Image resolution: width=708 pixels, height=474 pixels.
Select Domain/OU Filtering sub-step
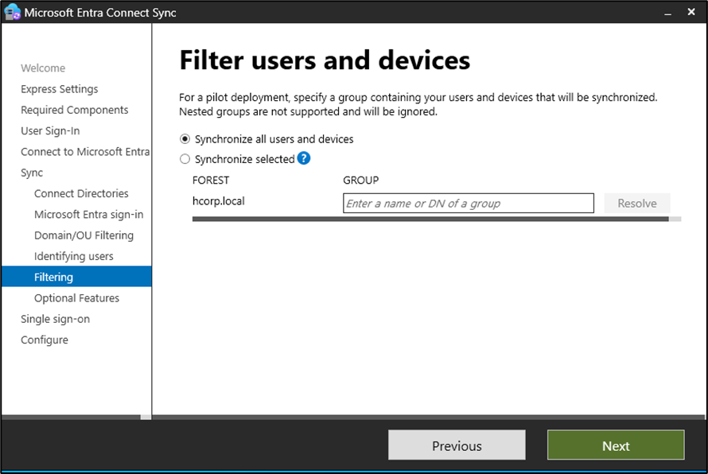point(84,235)
